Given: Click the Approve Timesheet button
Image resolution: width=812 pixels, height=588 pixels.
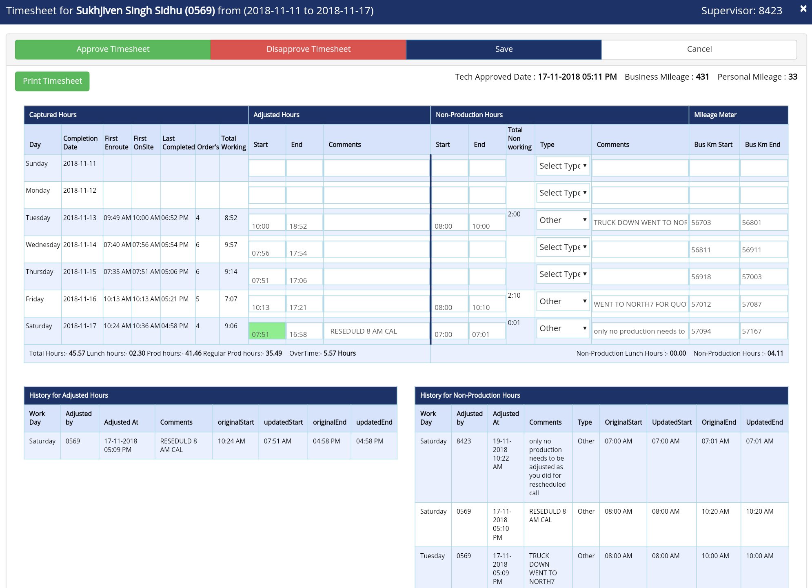Looking at the screenshot, I should tap(112, 49).
